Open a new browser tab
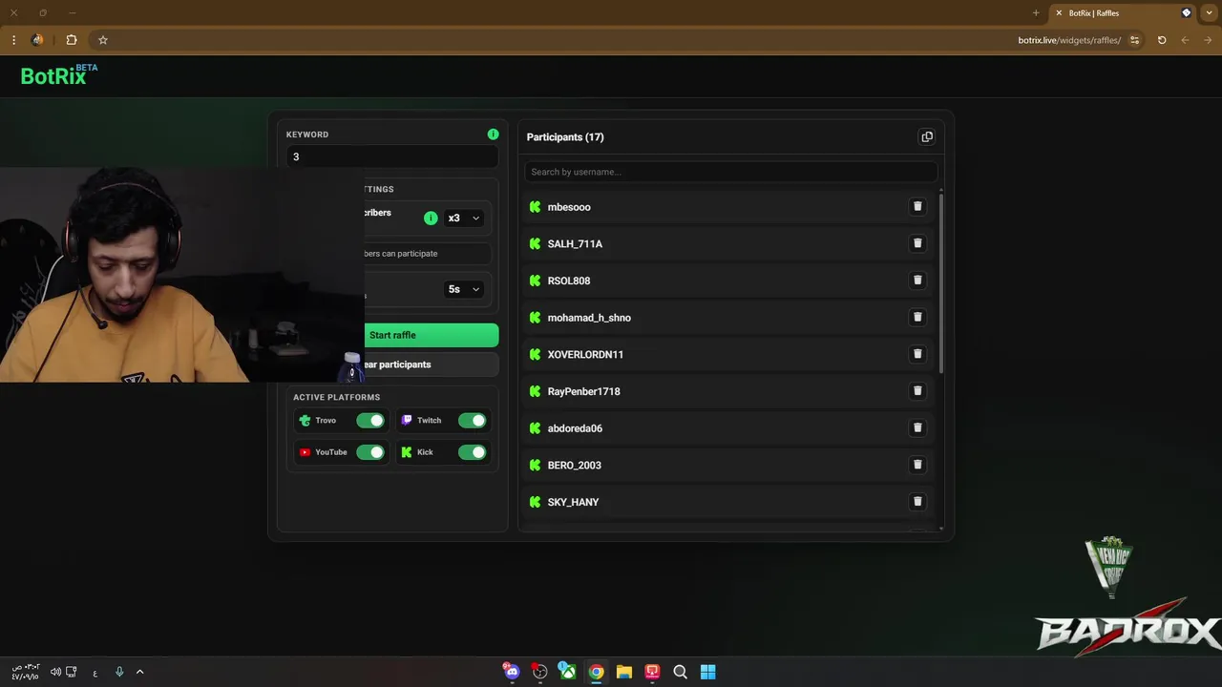This screenshot has width=1222, height=687. pos(1036,13)
